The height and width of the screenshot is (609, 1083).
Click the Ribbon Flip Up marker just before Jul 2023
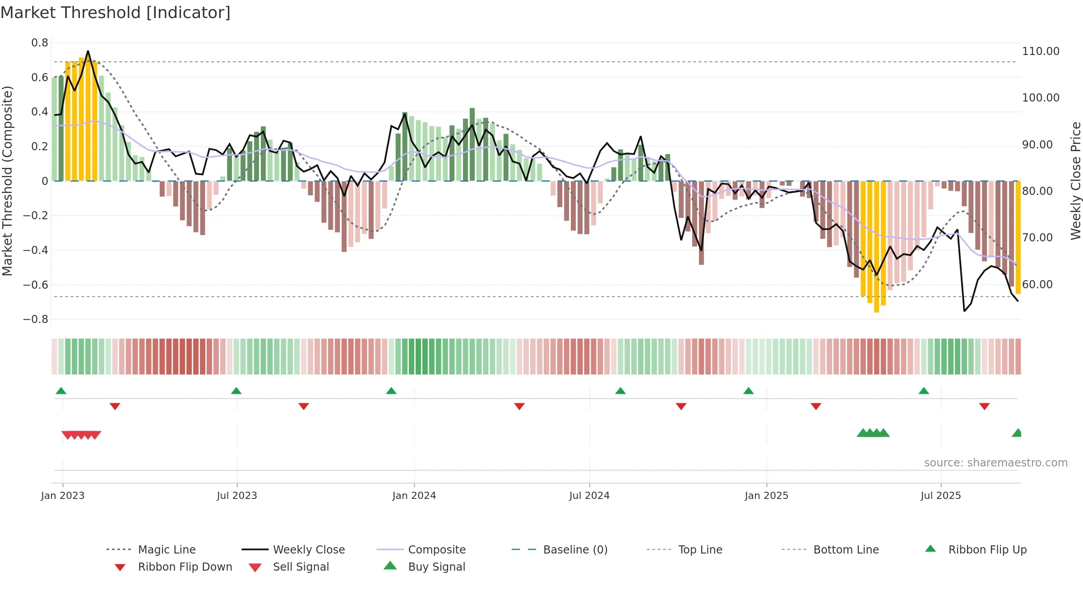[x=236, y=391]
